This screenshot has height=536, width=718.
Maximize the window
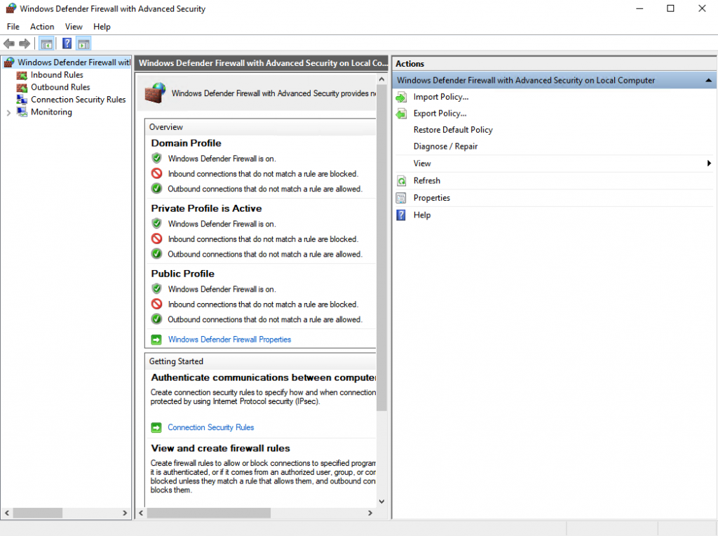click(x=670, y=8)
